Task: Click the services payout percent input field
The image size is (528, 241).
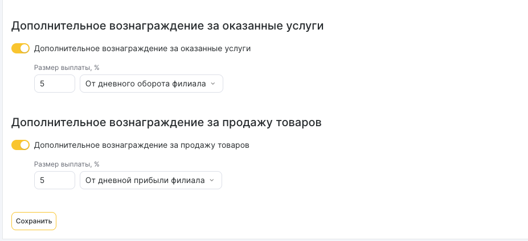Action: 55,84
